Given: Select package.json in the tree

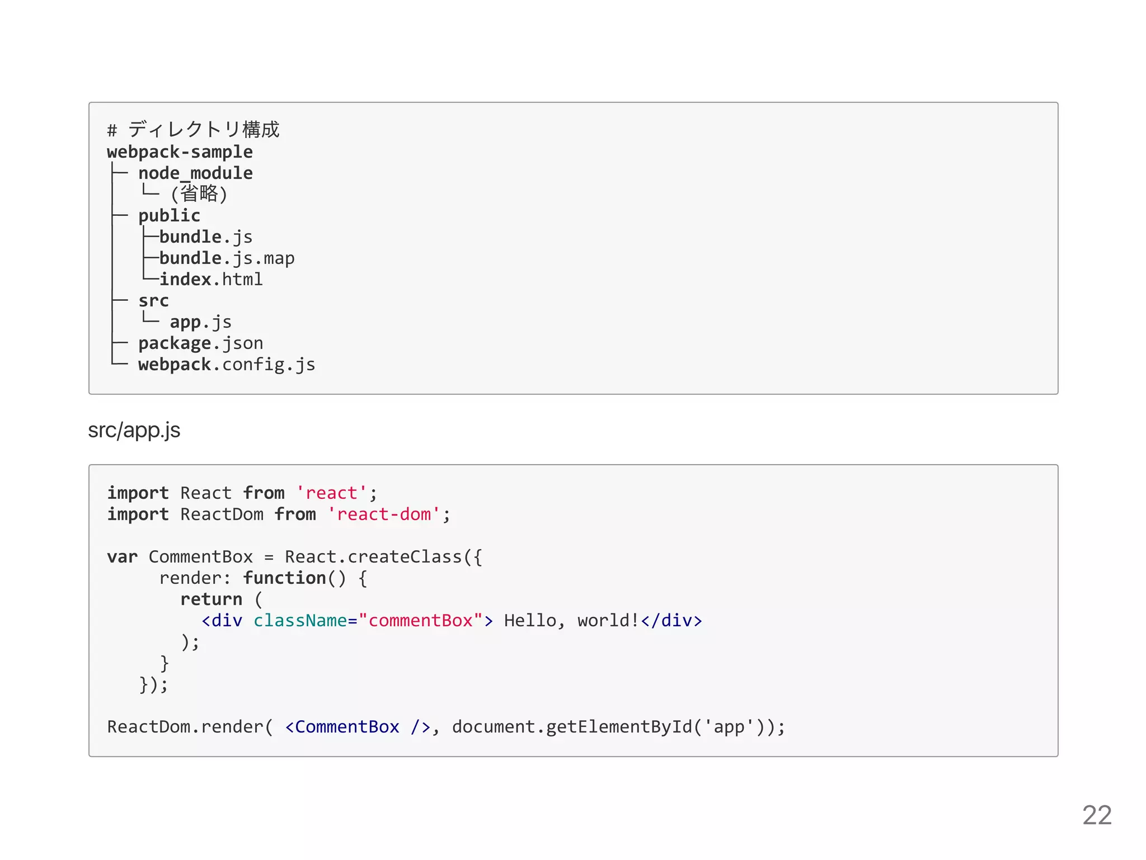Looking at the screenshot, I should [200, 343].
